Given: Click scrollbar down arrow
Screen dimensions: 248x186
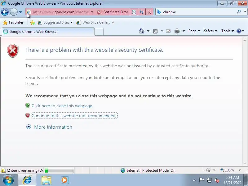Looking at the screenshot, I should (245, 163).
